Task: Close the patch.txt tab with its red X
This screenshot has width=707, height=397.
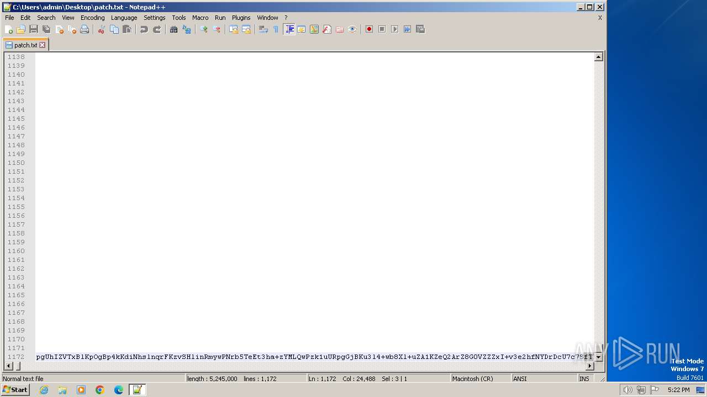Action: pos(42,45)
